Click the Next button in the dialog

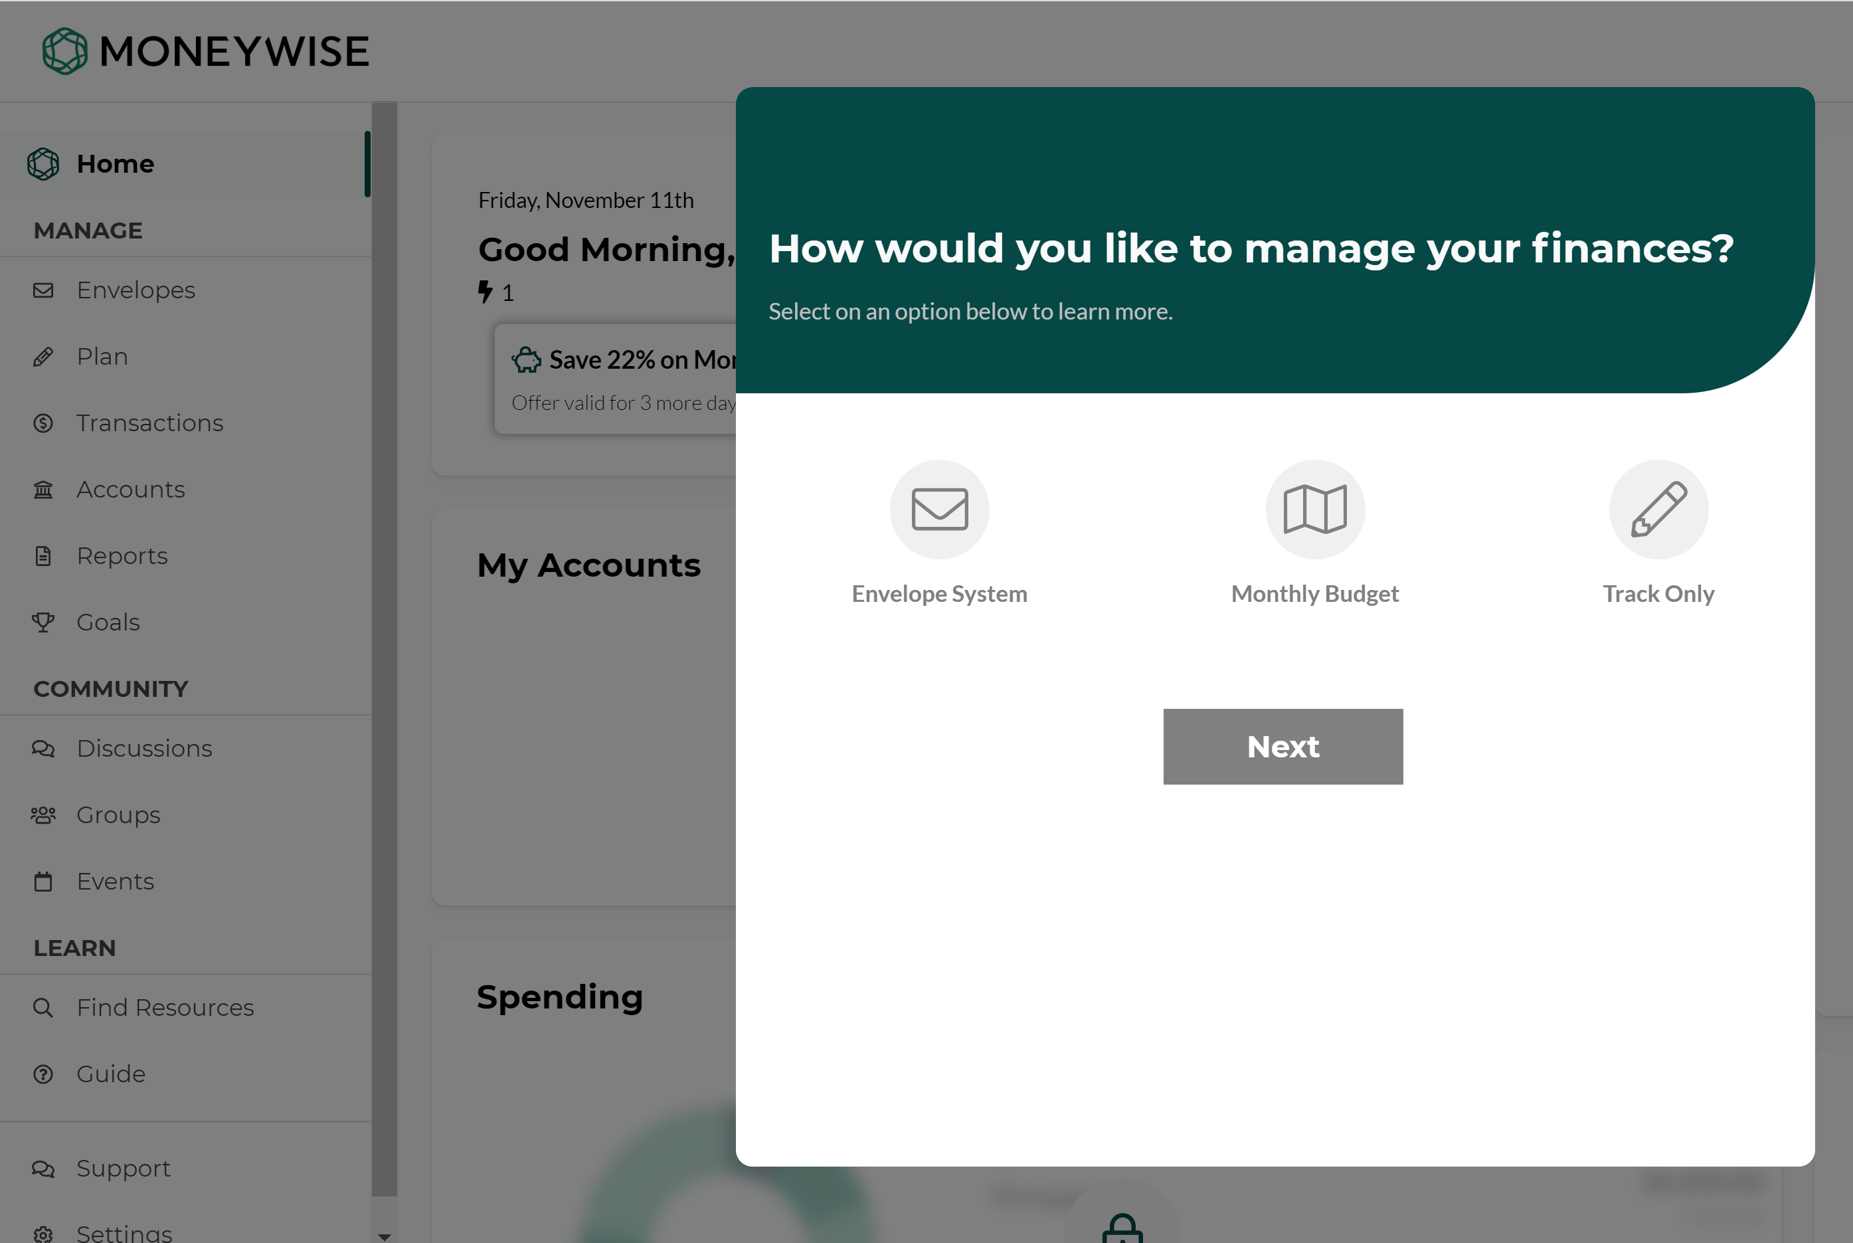tap(1282, 747)
